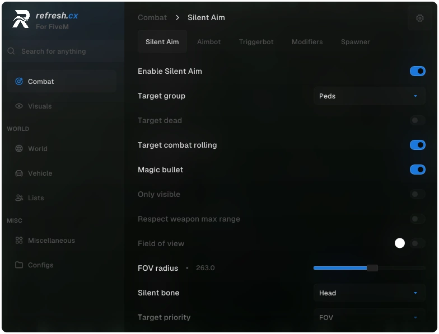The height and width of the screenshot is (334, 439).
Task: Open World using the globe icon
Action: 19,149
